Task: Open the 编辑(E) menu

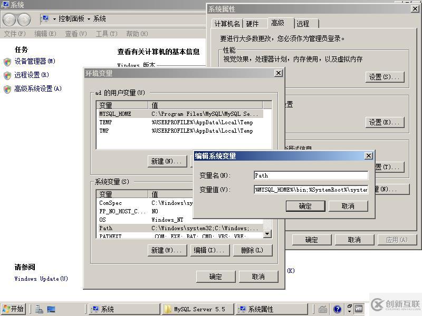Action: click(x=45, y=34)
